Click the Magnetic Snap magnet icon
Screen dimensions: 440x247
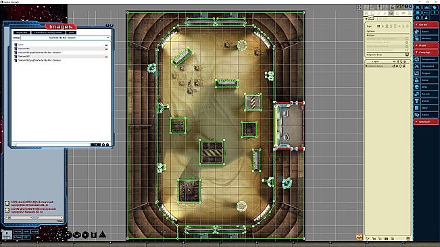click(407, 55)
